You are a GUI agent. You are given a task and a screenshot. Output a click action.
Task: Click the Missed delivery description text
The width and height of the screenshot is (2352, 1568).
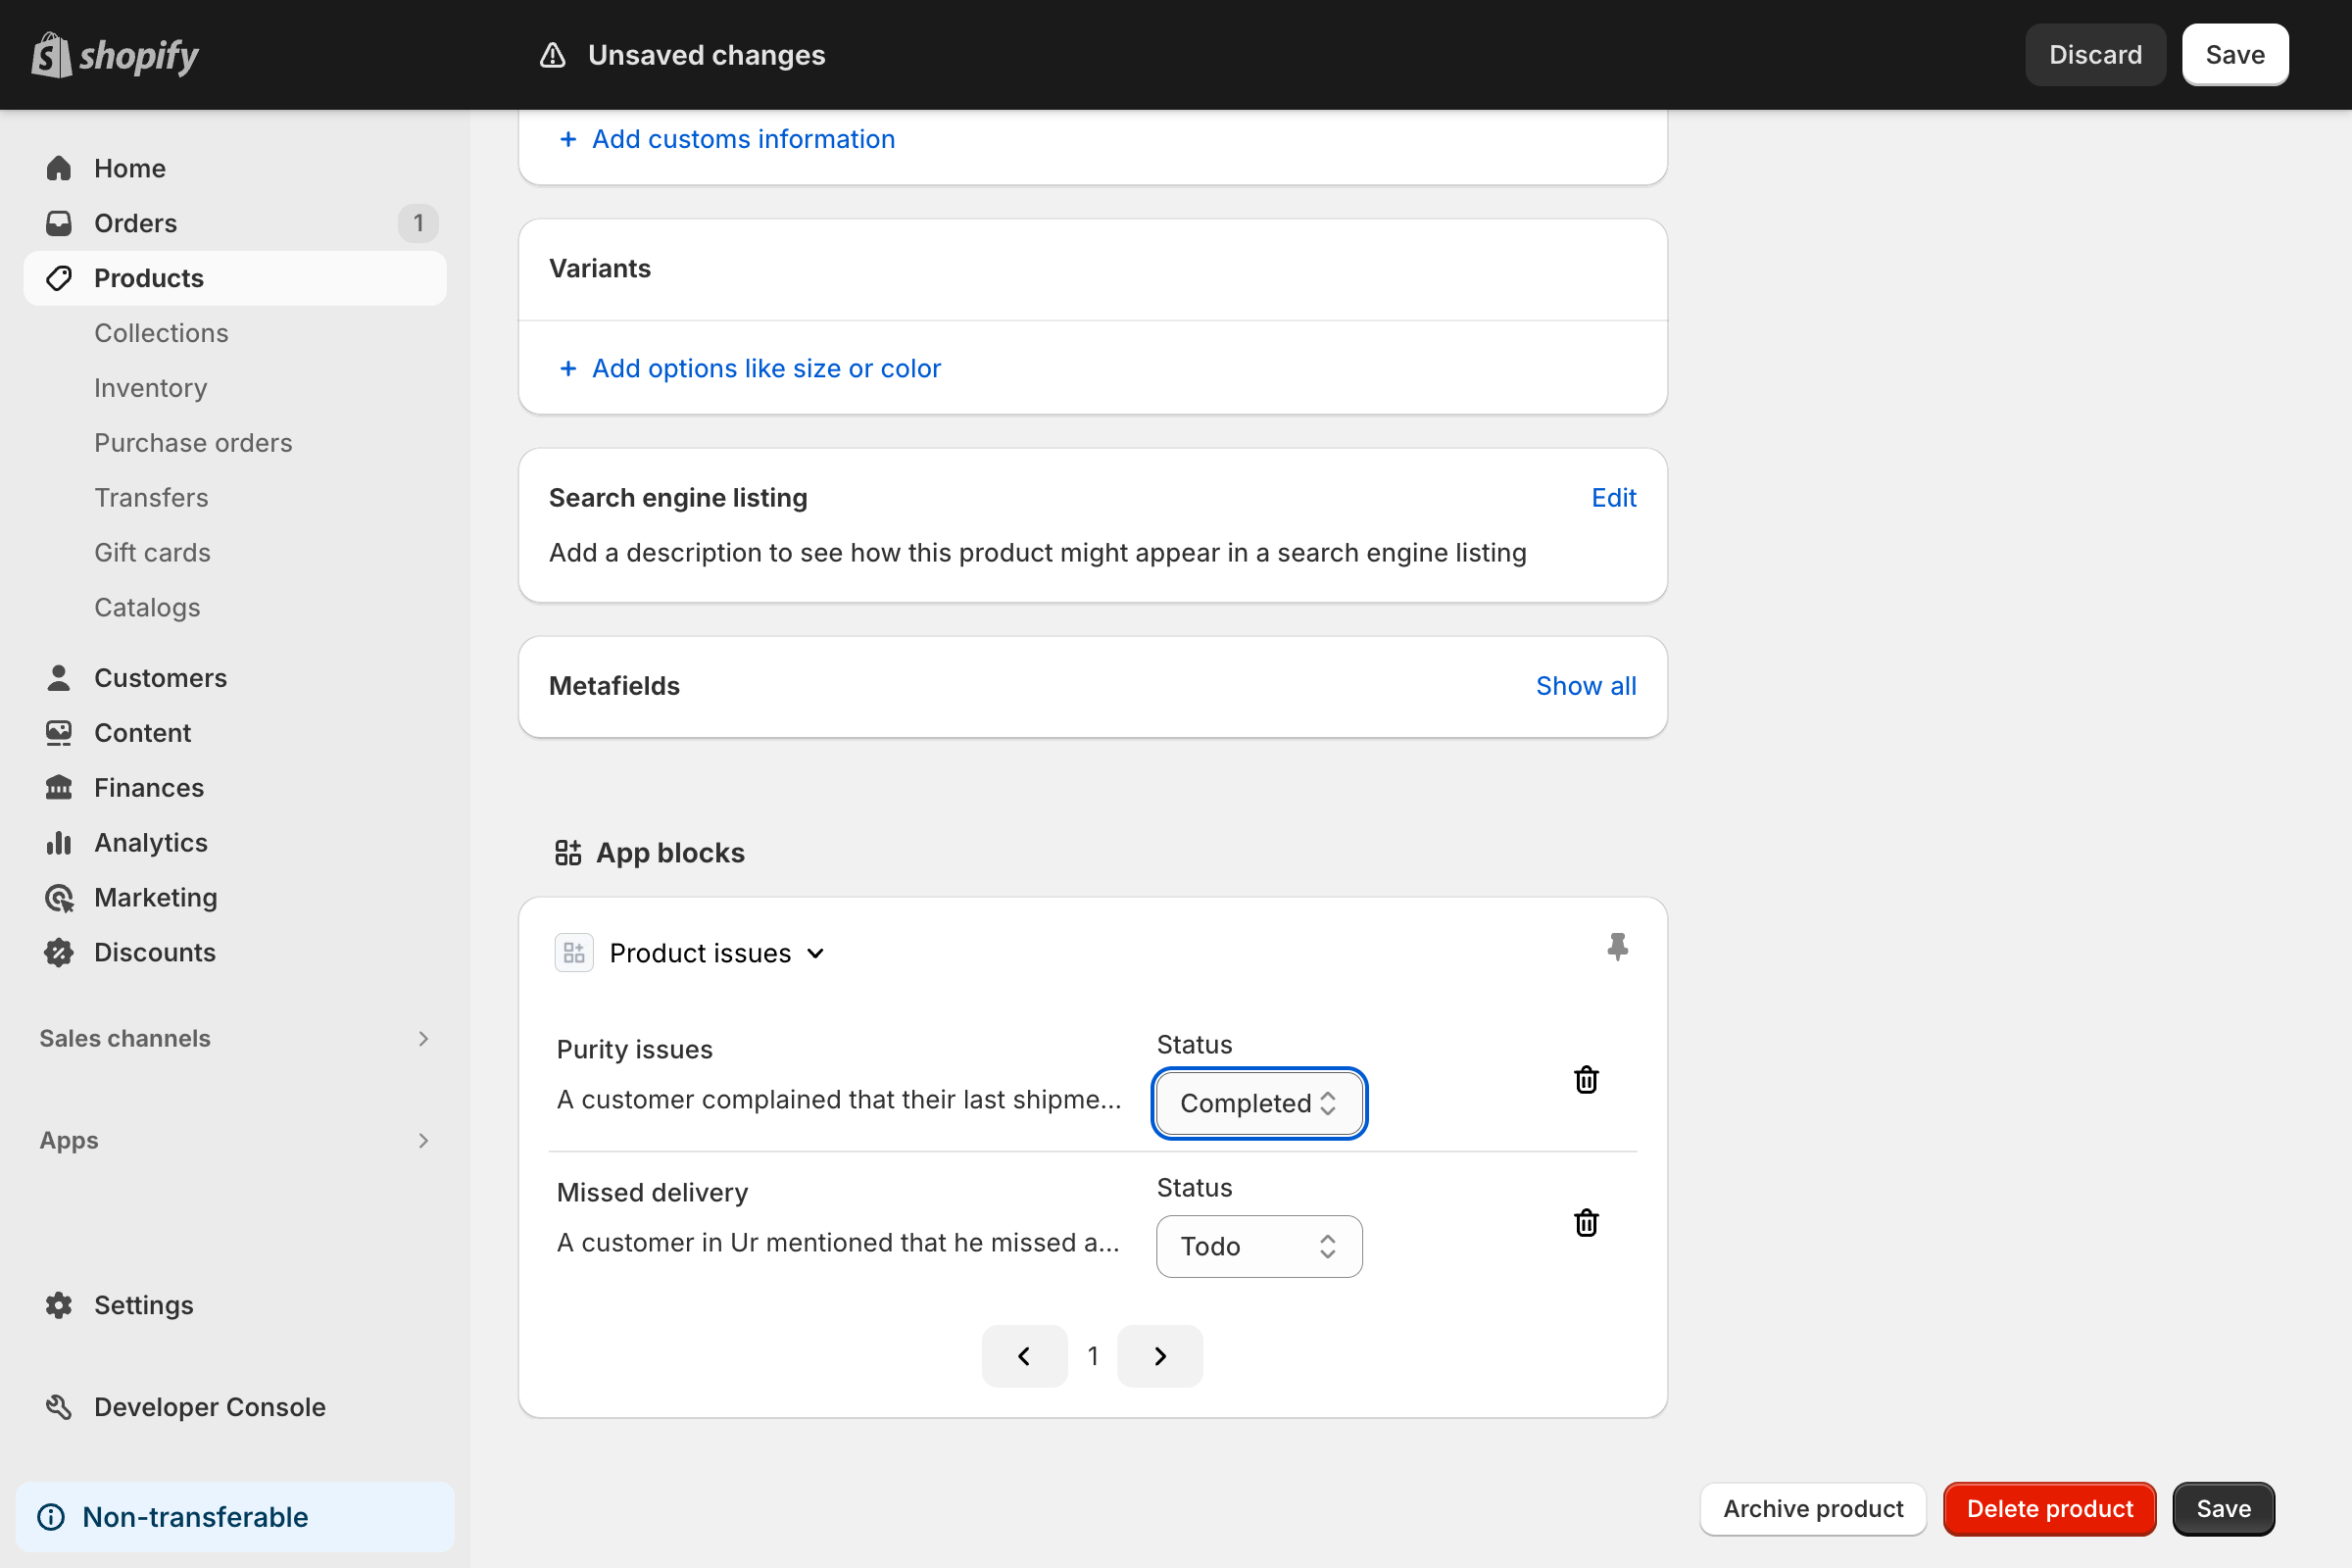(x=838, y=1242)
